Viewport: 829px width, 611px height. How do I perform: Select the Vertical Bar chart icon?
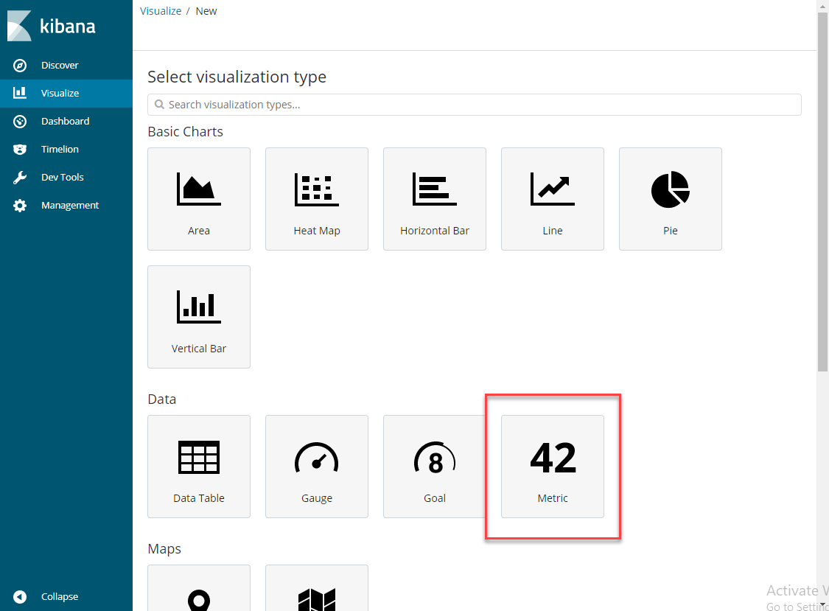199,307
